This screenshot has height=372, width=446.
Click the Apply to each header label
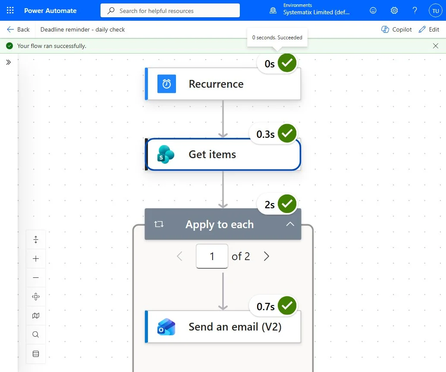[x=219, y=225]
